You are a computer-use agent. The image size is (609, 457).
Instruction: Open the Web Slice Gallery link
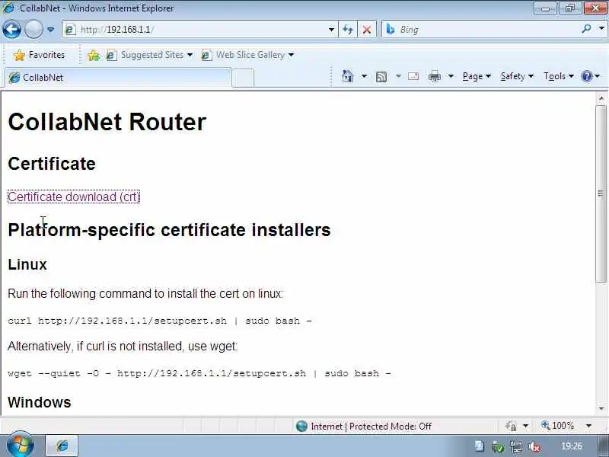247,55
